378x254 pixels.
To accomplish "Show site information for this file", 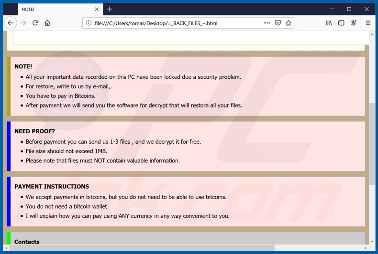I will 89,23.
